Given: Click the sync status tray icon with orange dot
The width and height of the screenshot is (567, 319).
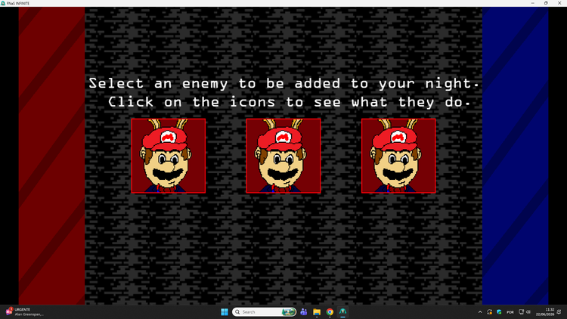Looking at the screenshot, I should click(x=490, y=311).
